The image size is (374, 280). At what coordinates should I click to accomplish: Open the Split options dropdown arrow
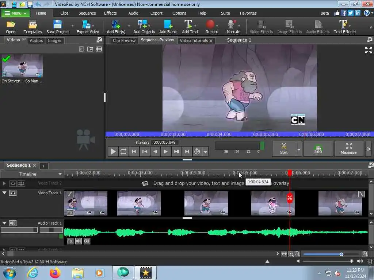(x=299, y=149)
